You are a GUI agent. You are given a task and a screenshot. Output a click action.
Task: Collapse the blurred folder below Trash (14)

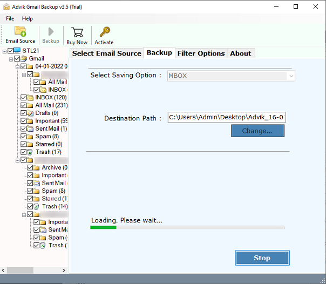[x=24, y=215]
